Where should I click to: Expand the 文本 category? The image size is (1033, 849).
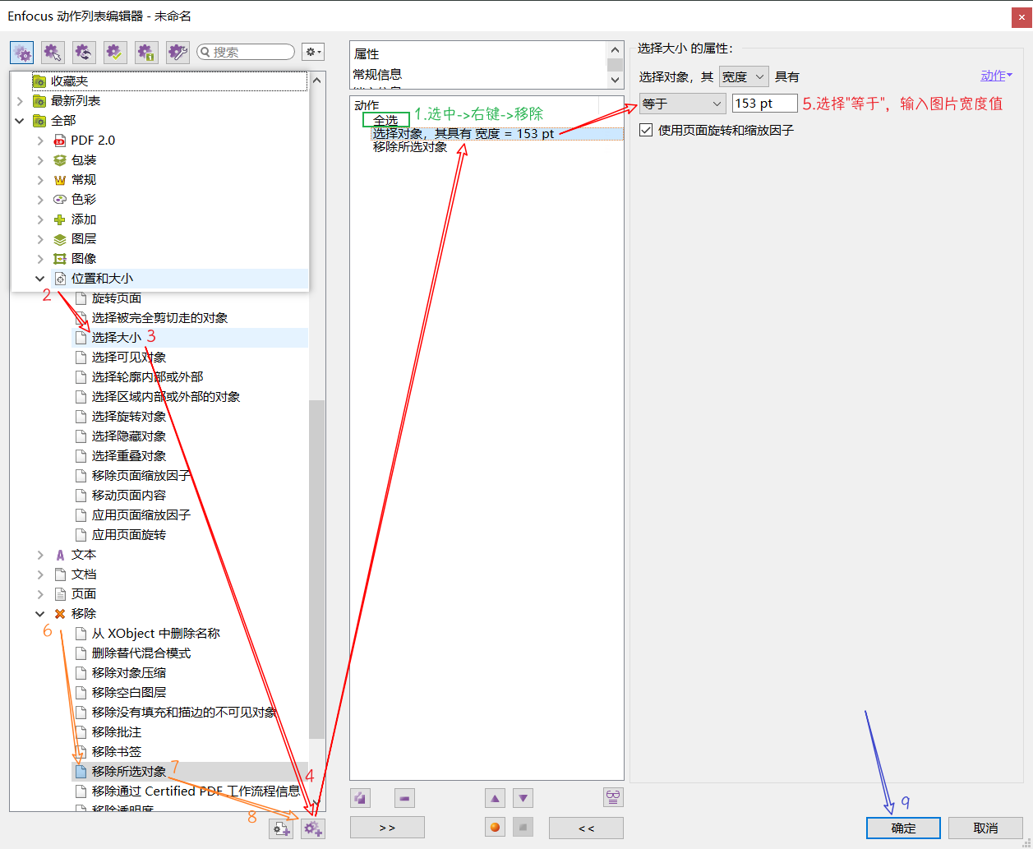coord(40,555)
